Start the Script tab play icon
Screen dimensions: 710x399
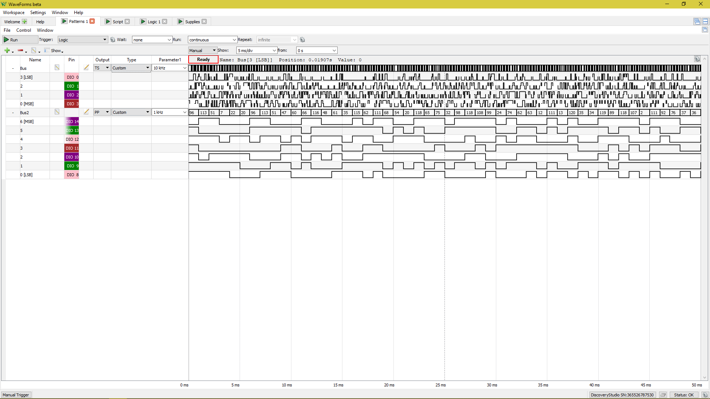pyautogui.click(x=108, y=22)
